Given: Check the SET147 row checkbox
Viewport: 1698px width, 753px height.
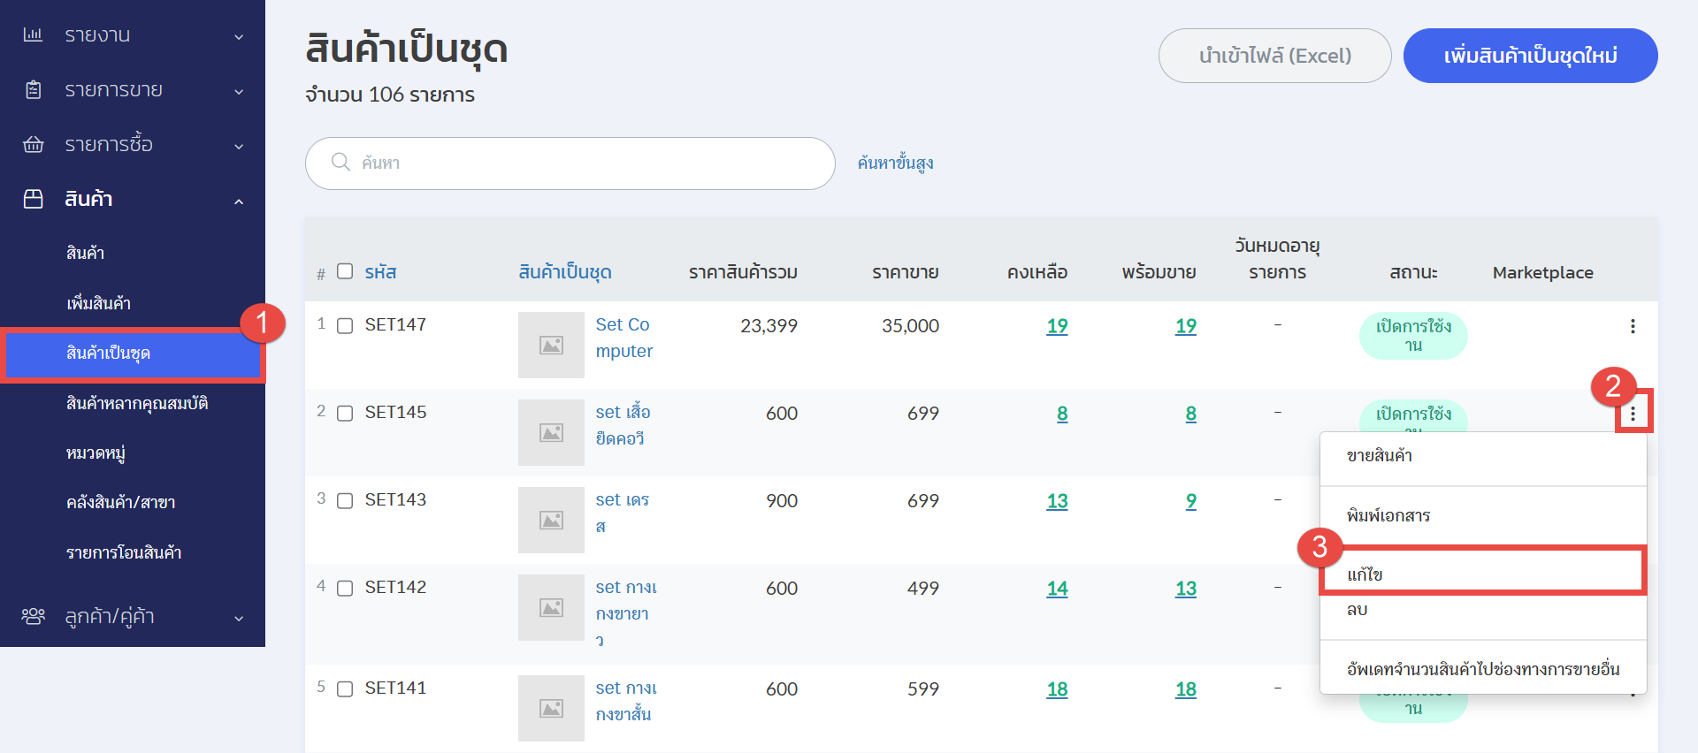Looking at the screenshot, I should pos(345,326).
